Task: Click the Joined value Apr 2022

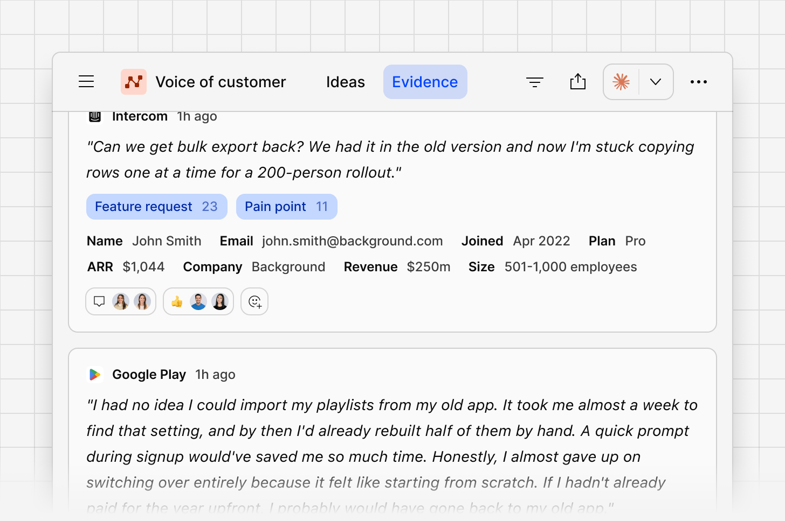Action: click(541, 241)
